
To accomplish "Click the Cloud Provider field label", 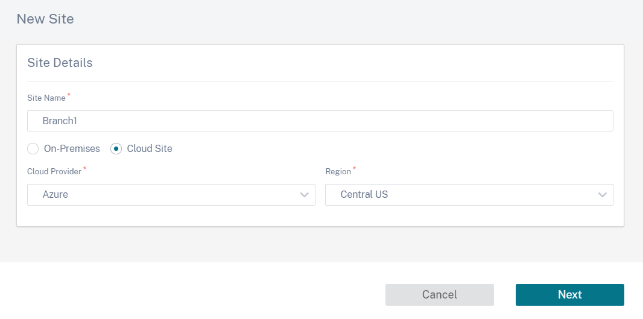I will tap(54, 172).
